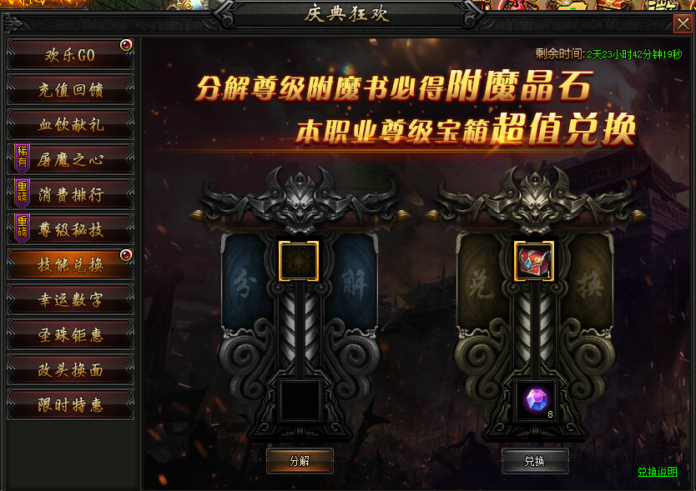Image resolution: width=696 pixels, height=491 pixels.
Task: Switch to the 充值回馈 tab
Action: coord(70,89)
